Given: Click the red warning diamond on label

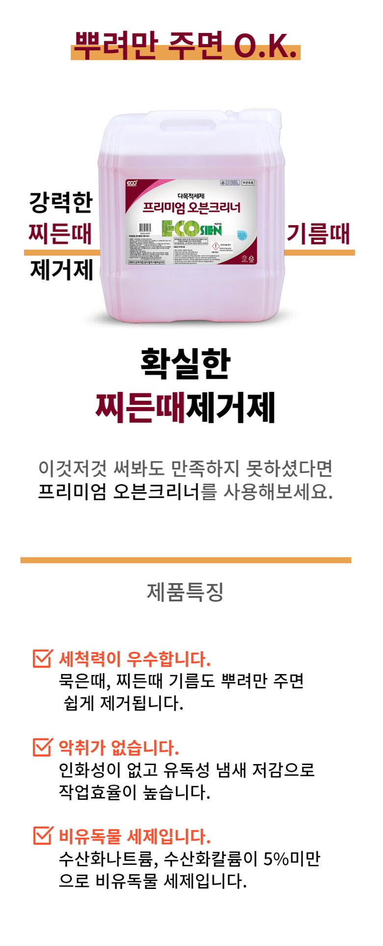Looking at the screenshot, I should pos(215,246).
